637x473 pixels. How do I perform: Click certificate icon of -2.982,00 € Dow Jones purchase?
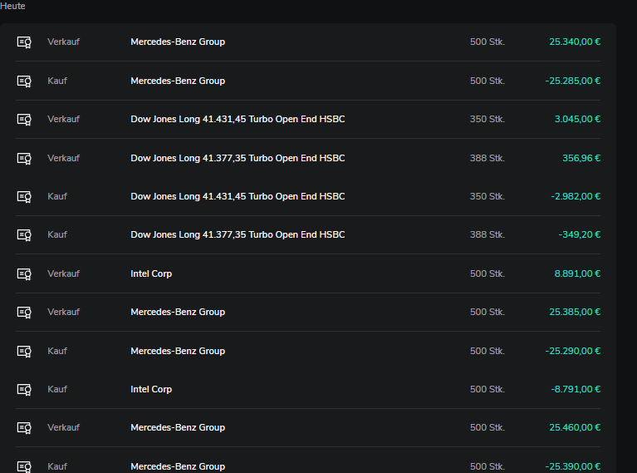[x=24, y=197]
